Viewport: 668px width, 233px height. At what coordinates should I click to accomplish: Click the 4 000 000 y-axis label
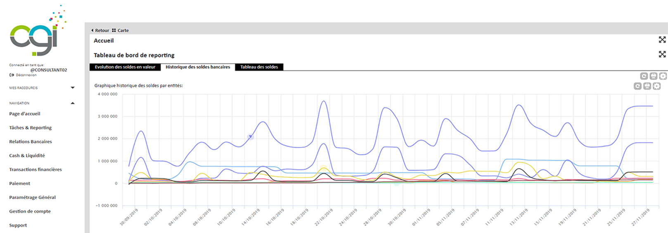(107, 94)
